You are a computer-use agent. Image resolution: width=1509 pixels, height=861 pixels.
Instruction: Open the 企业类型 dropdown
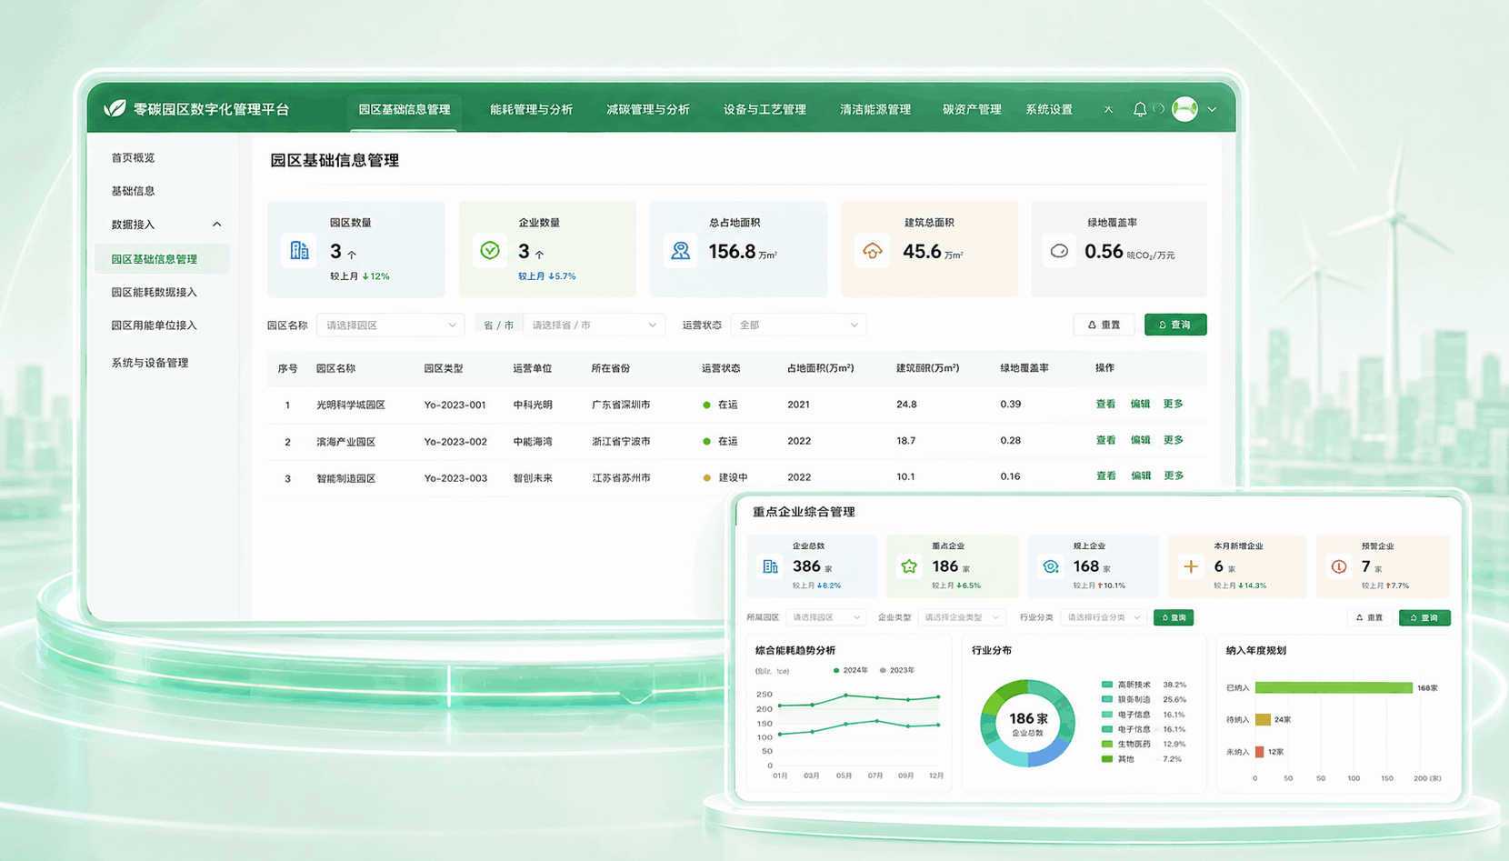961,617
